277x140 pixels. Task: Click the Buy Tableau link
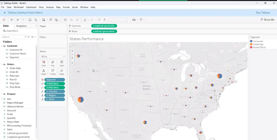click(263, 13)
